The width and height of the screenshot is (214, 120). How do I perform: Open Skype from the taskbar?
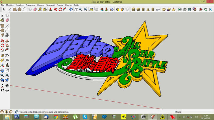[x=85, y=117]
